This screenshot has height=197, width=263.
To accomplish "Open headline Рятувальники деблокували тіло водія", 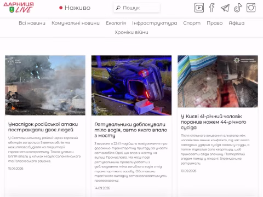I will (131, 130).
